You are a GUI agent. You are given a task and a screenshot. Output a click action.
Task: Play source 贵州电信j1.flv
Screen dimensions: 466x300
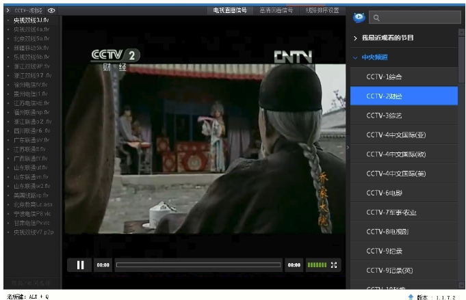point(31,94)
